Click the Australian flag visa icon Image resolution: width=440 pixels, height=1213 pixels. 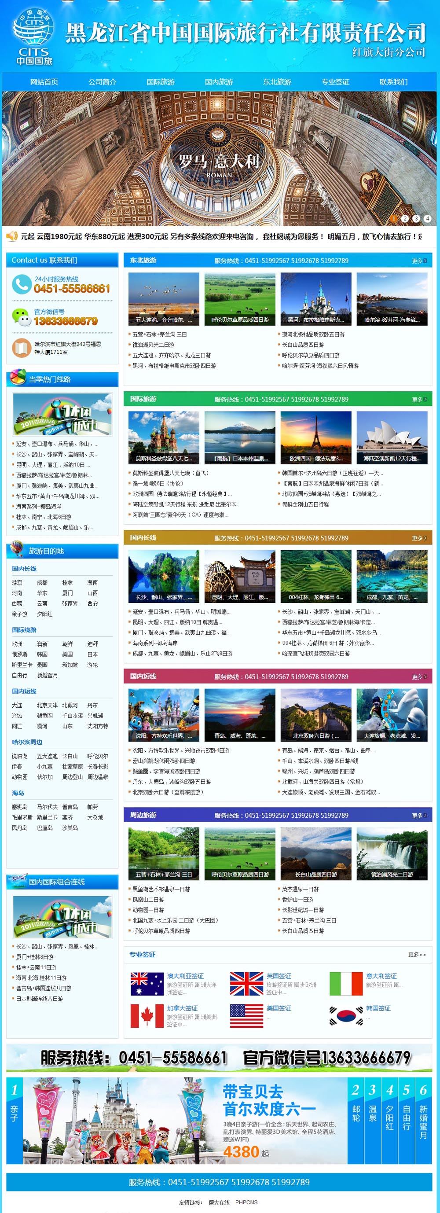(147, 984)
